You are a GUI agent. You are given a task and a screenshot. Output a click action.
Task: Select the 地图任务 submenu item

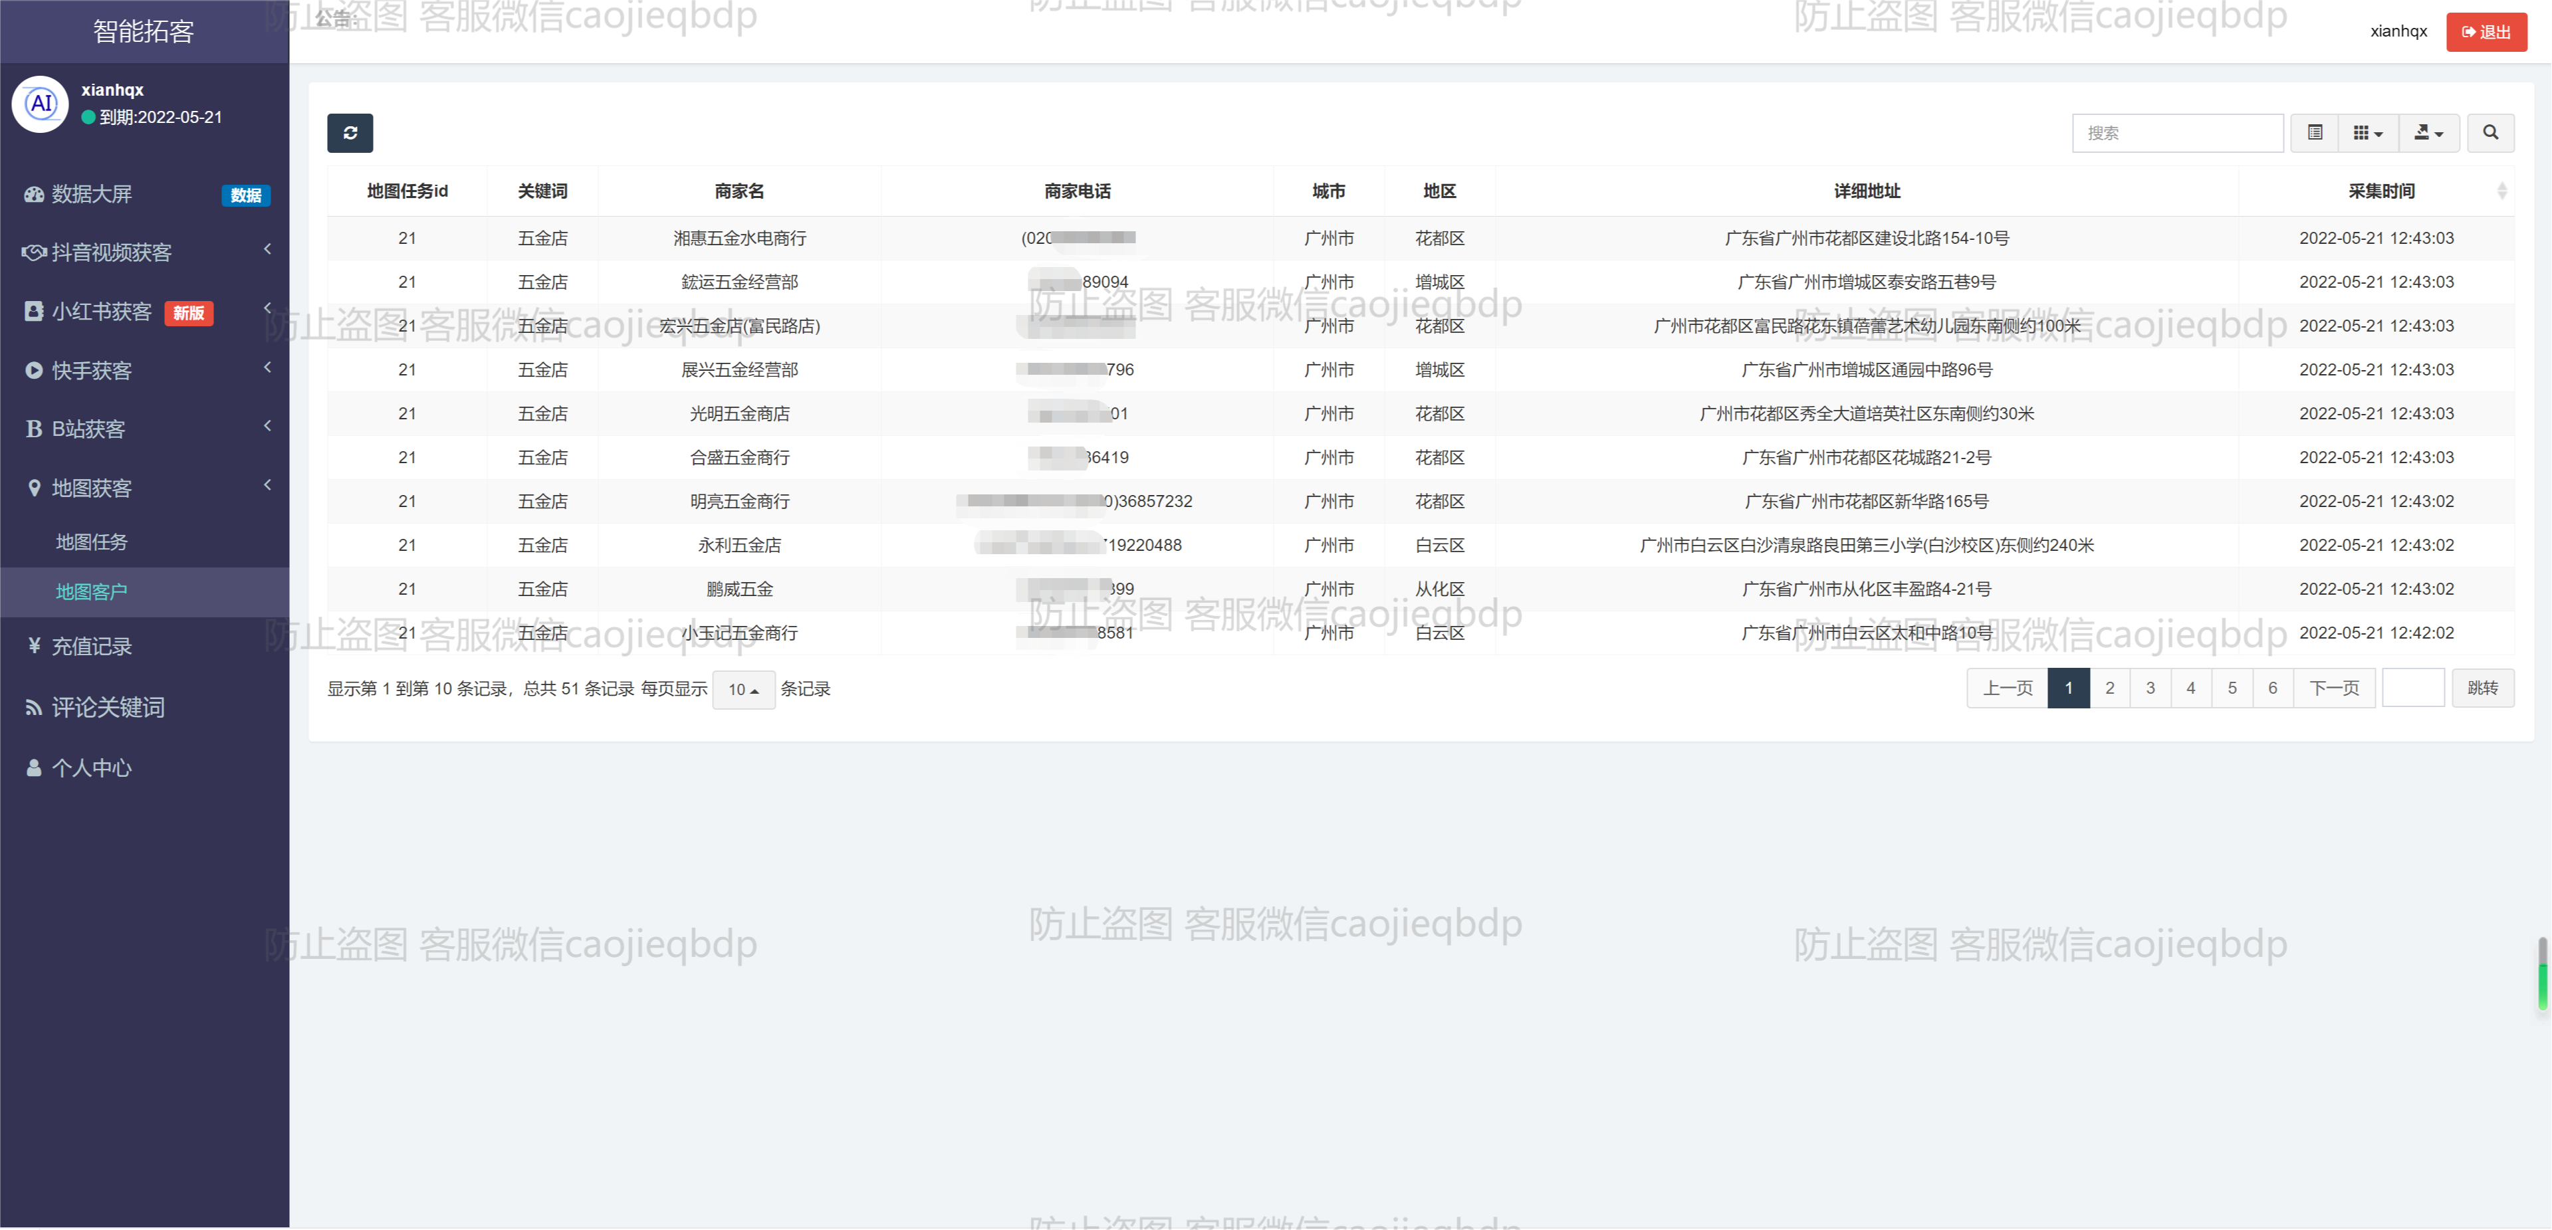(x=91, y=542)
